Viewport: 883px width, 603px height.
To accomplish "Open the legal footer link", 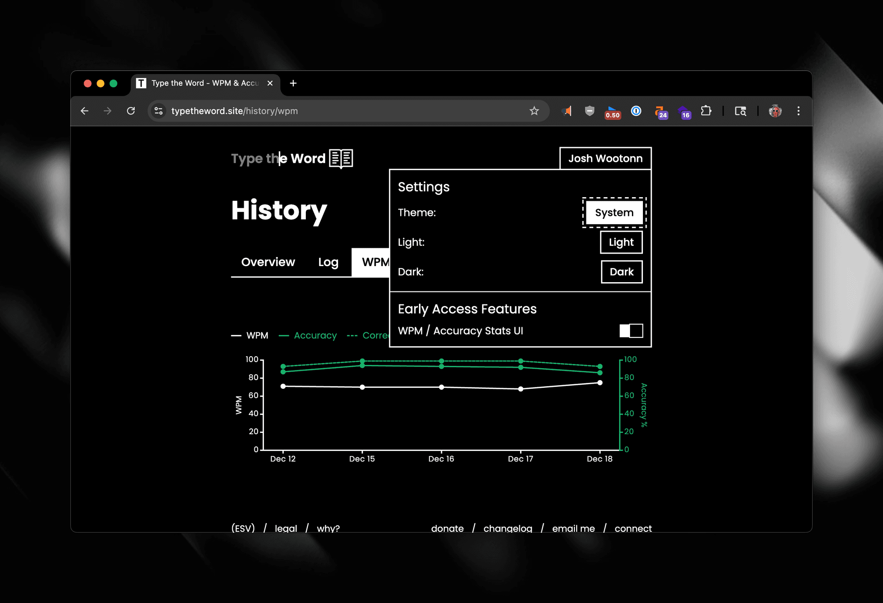I will click(286, 528).
